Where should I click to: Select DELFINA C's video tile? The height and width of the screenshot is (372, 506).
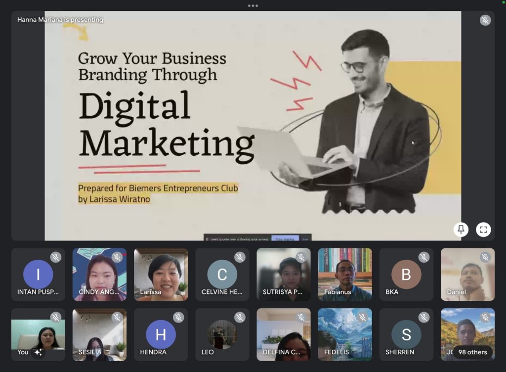coord(283,334)
